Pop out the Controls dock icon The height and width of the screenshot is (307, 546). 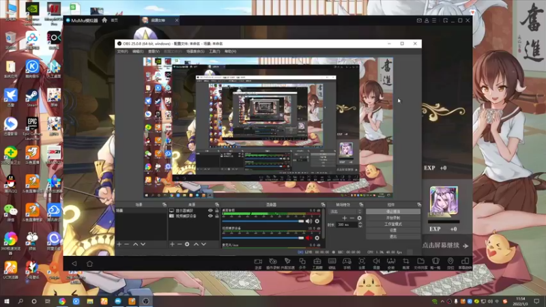[419, 205]
